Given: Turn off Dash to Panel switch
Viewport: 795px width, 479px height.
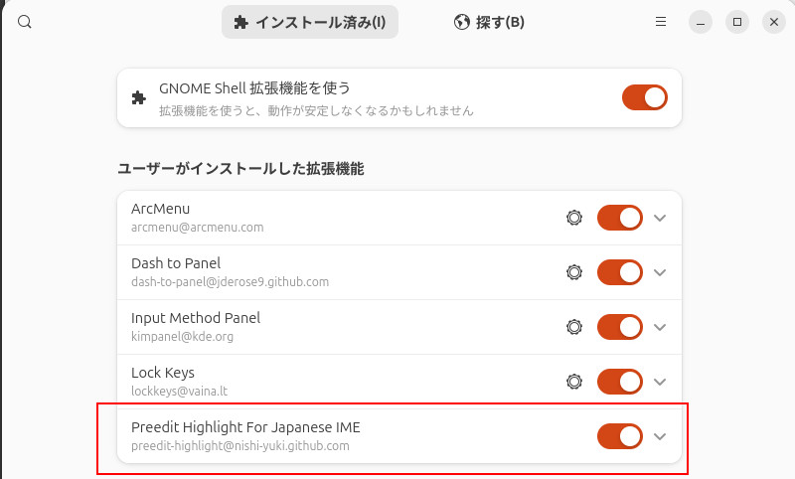Looking at the screenshot, I should click(x=620, y=271).
